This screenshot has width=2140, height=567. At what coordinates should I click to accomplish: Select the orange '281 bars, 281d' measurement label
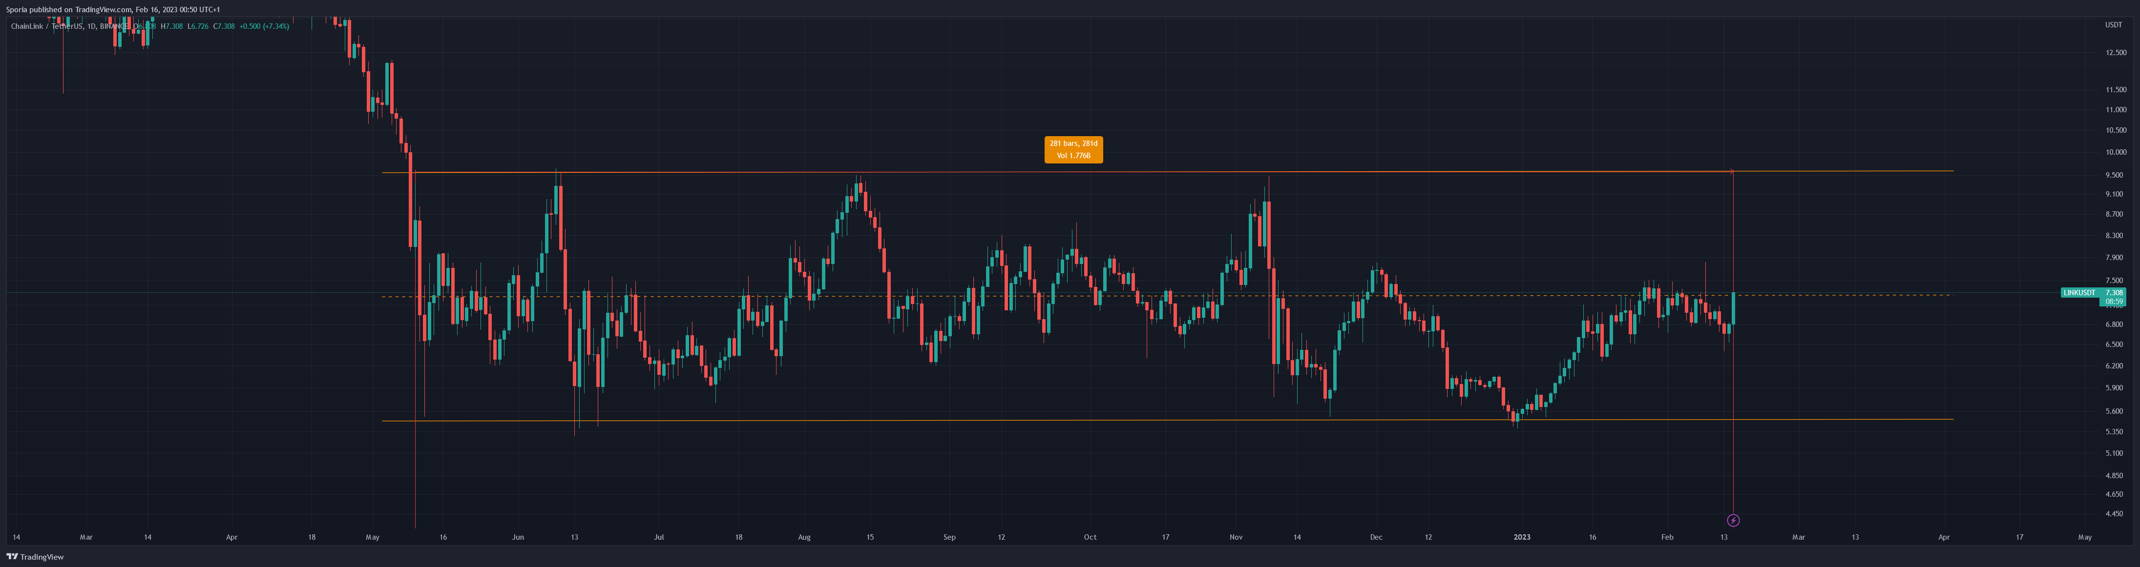[1073, 149]
